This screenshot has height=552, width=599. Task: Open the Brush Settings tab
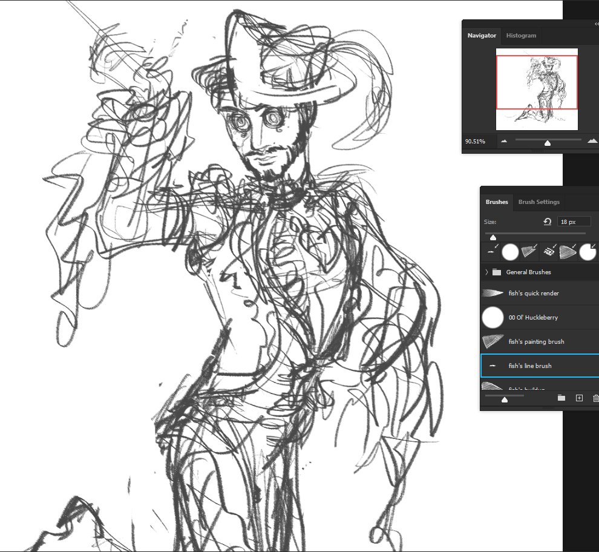point(538,202)
